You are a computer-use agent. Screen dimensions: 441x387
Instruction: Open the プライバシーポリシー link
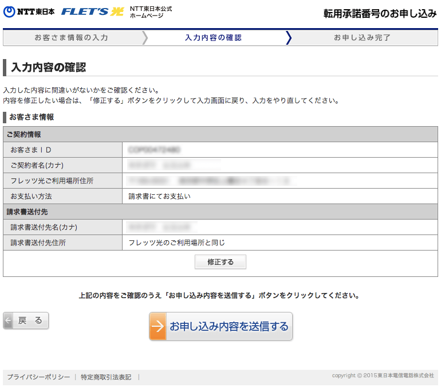(x=38, y=377)
